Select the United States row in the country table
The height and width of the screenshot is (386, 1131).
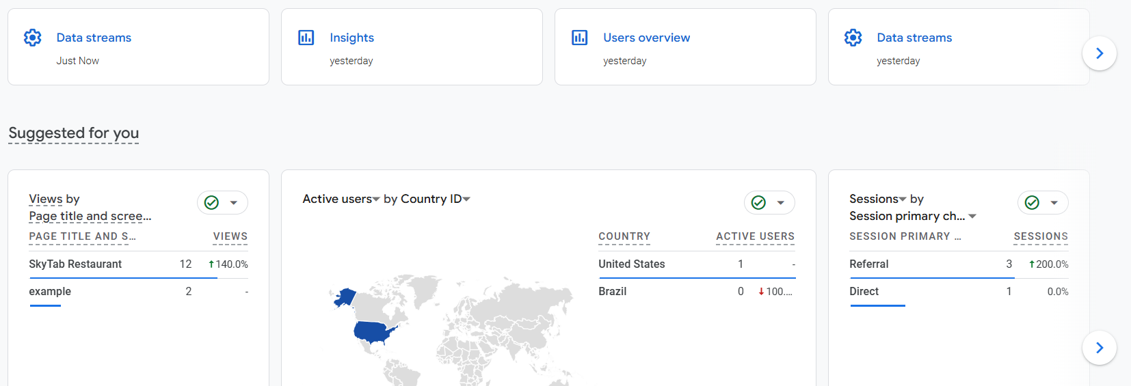[631, 264]
